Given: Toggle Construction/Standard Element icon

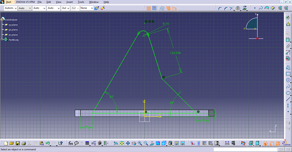Looking at the screenshot, I should click(x=162, y=8).
